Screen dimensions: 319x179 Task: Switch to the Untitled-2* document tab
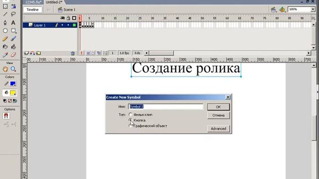pyautogui.click(x=54, y=2)
